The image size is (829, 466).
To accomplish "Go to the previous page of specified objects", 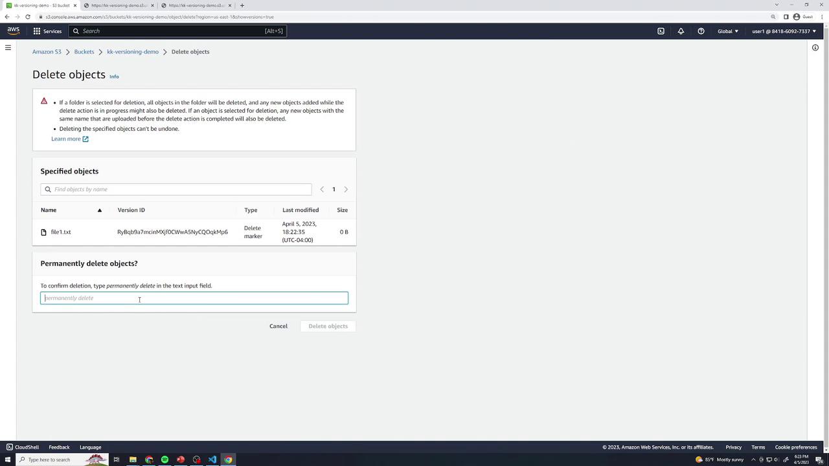I will [322, 190].
